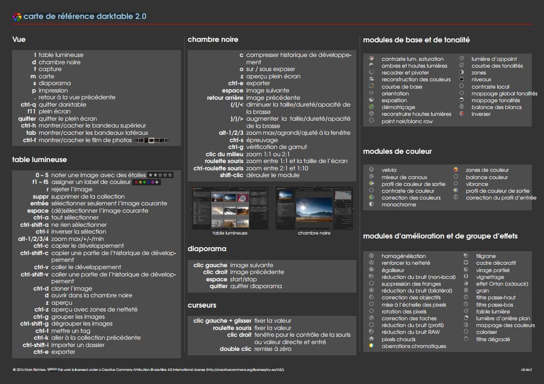Click the "filigrane" watermark icon
Screen dimensions: 544x384
[x=466, y=256]
